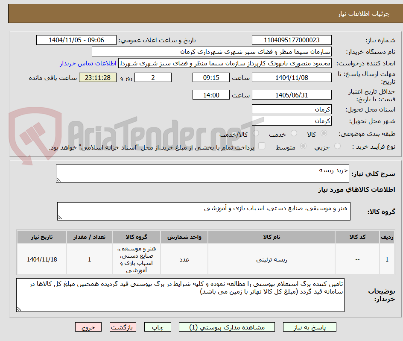The width and height of the screenshot is (403, 341).
Task: Click the response deadline date 1404/11/08
Action: (x=292, y=77)
